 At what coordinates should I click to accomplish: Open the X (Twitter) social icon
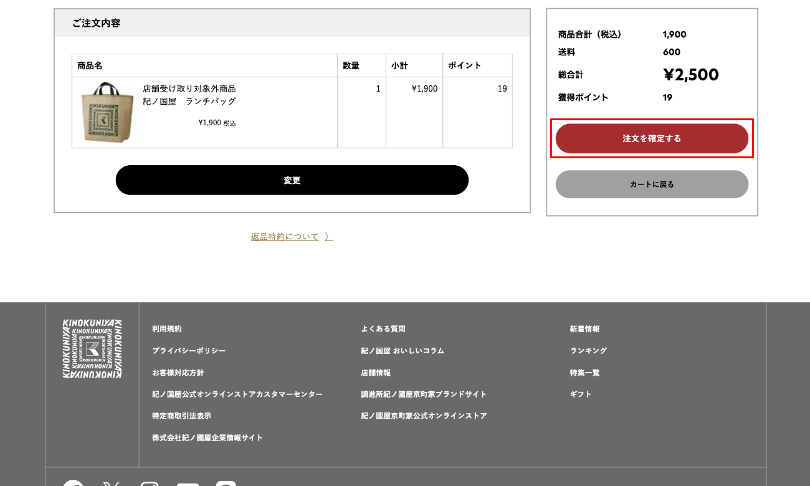pos(112,484)
